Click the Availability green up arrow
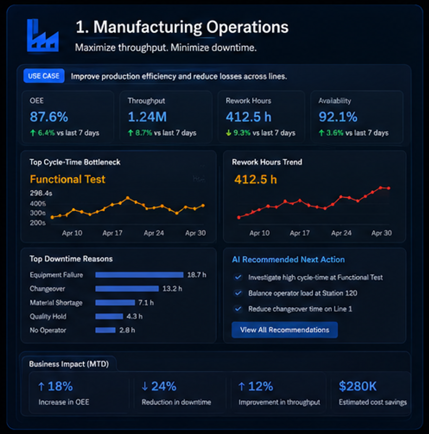 321,133
